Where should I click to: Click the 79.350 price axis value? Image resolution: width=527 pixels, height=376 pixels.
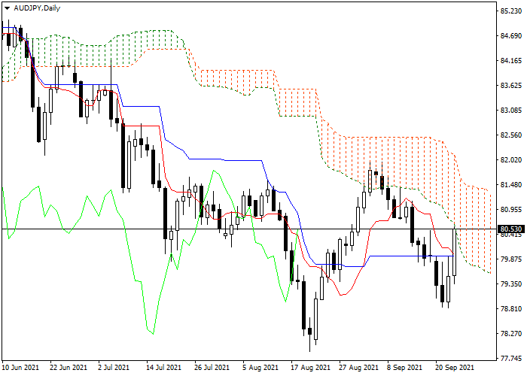pos(511,284)
